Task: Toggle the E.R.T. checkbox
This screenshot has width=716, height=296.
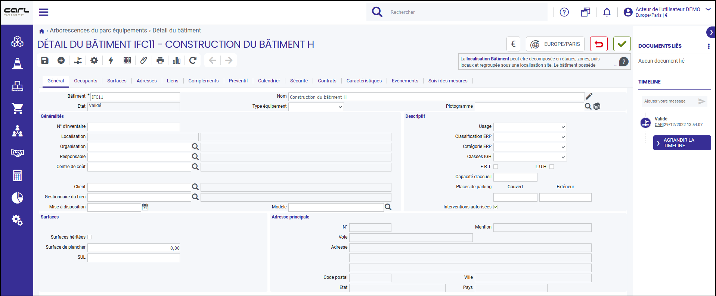Action: click(x=496, y=167)
